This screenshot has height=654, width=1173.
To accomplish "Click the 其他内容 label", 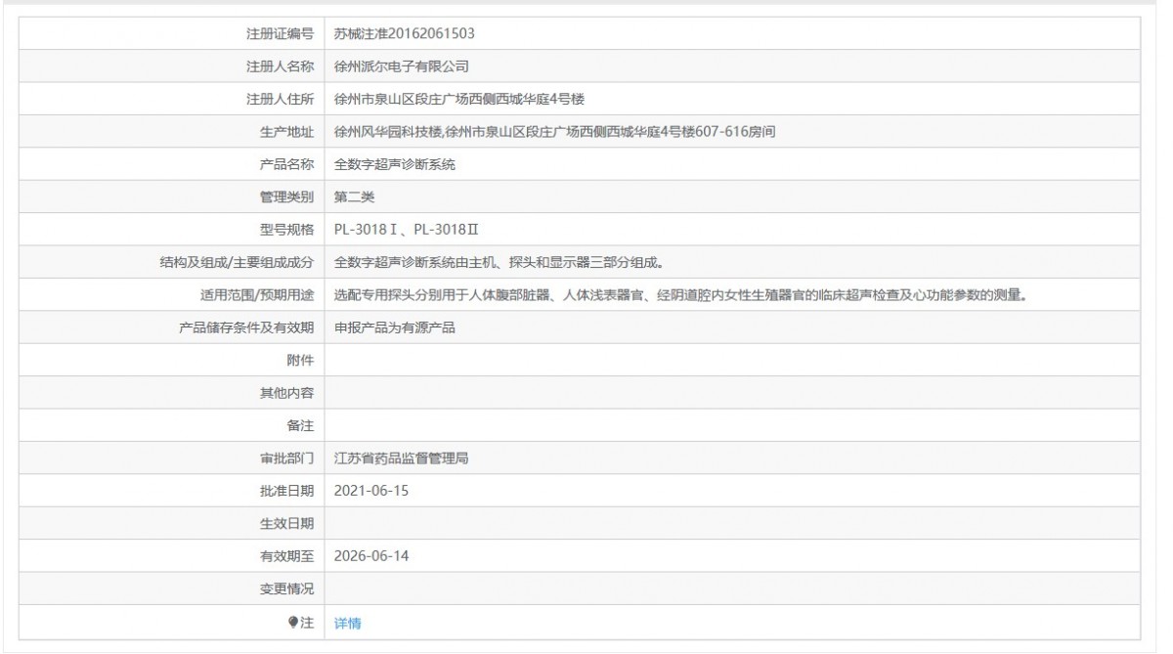I will click(286, 393).
